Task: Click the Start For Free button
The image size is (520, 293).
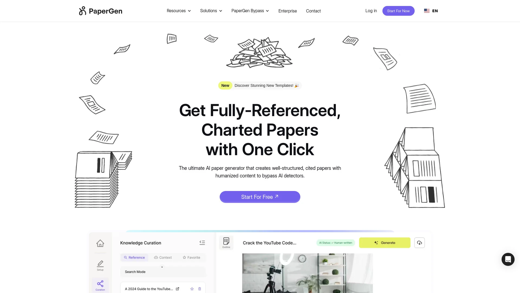Action: click(x=260, y=197)
